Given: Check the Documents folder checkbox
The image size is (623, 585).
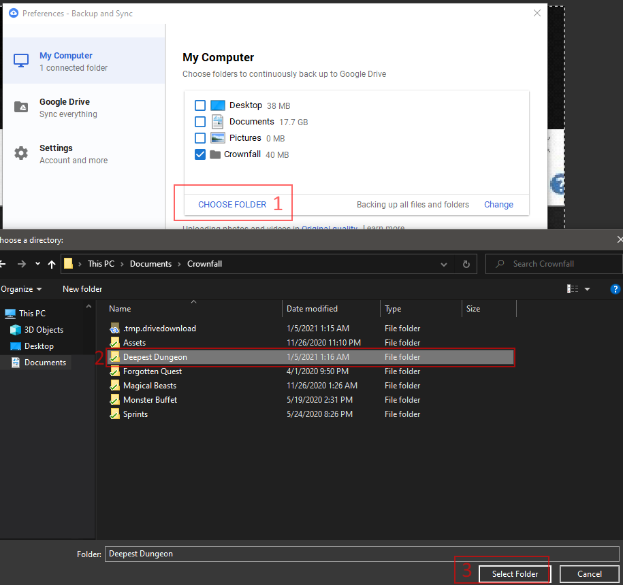Looking at the screenshot, I should click(200, 122).
